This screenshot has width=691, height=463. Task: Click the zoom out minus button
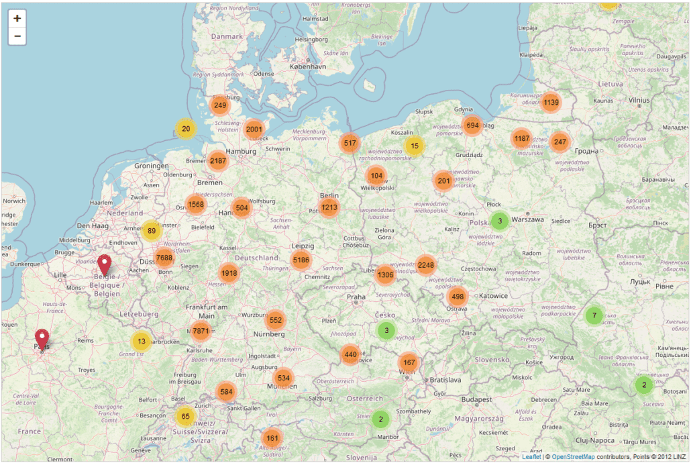[17, 36]
